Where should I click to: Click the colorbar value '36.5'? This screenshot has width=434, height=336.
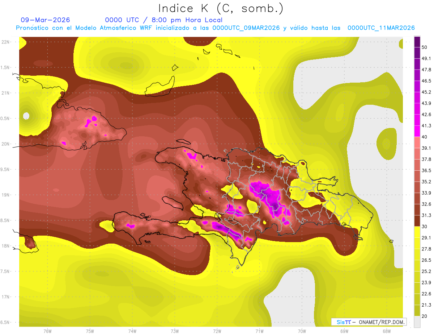tap(426, 170)
